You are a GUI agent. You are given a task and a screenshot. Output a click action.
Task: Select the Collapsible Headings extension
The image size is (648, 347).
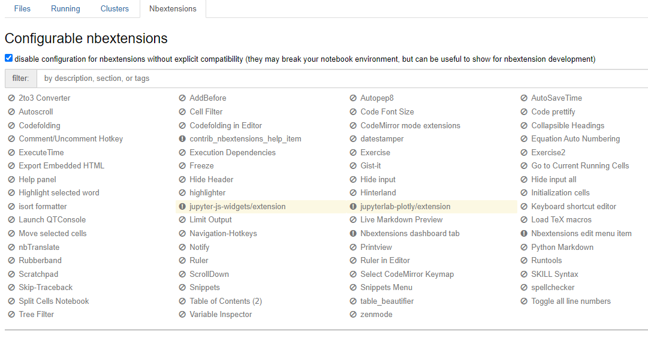click(x=567, y=126)
